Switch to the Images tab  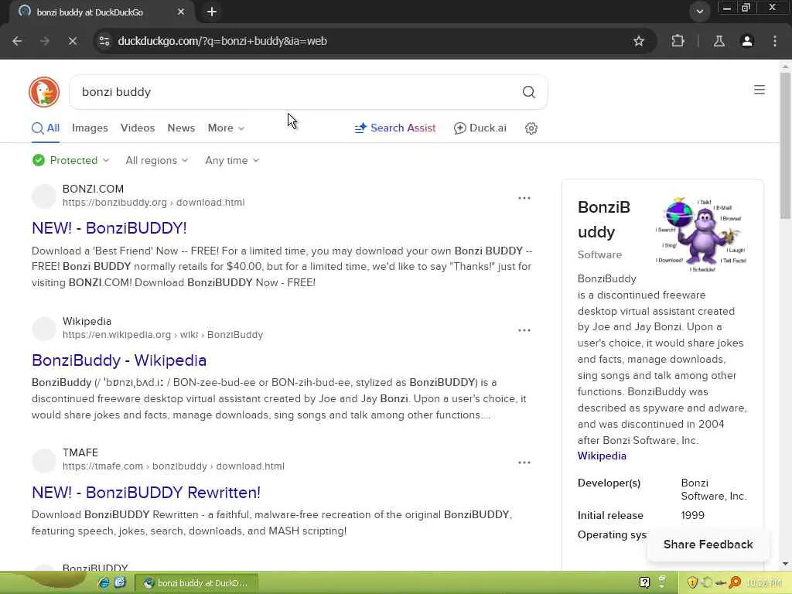pyautogui.click(x=90, y=128)
